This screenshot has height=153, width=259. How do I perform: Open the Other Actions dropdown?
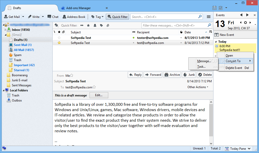(x=198, y=87)
